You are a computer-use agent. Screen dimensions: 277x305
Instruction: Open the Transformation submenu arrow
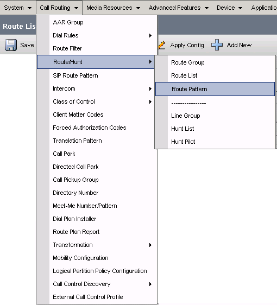(x=150, y=245)
